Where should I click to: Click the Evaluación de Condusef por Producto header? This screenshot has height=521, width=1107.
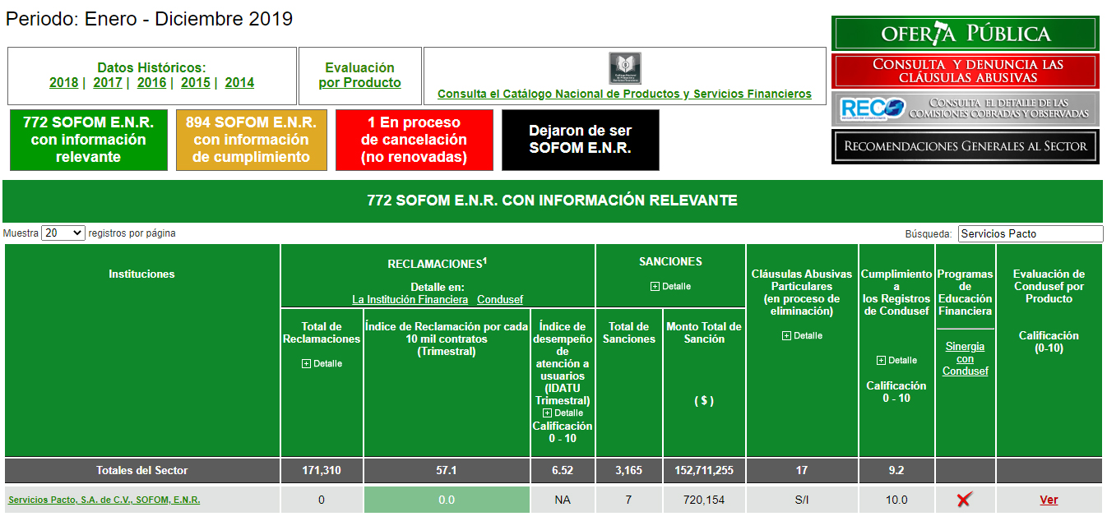(x=1049, y=286)
